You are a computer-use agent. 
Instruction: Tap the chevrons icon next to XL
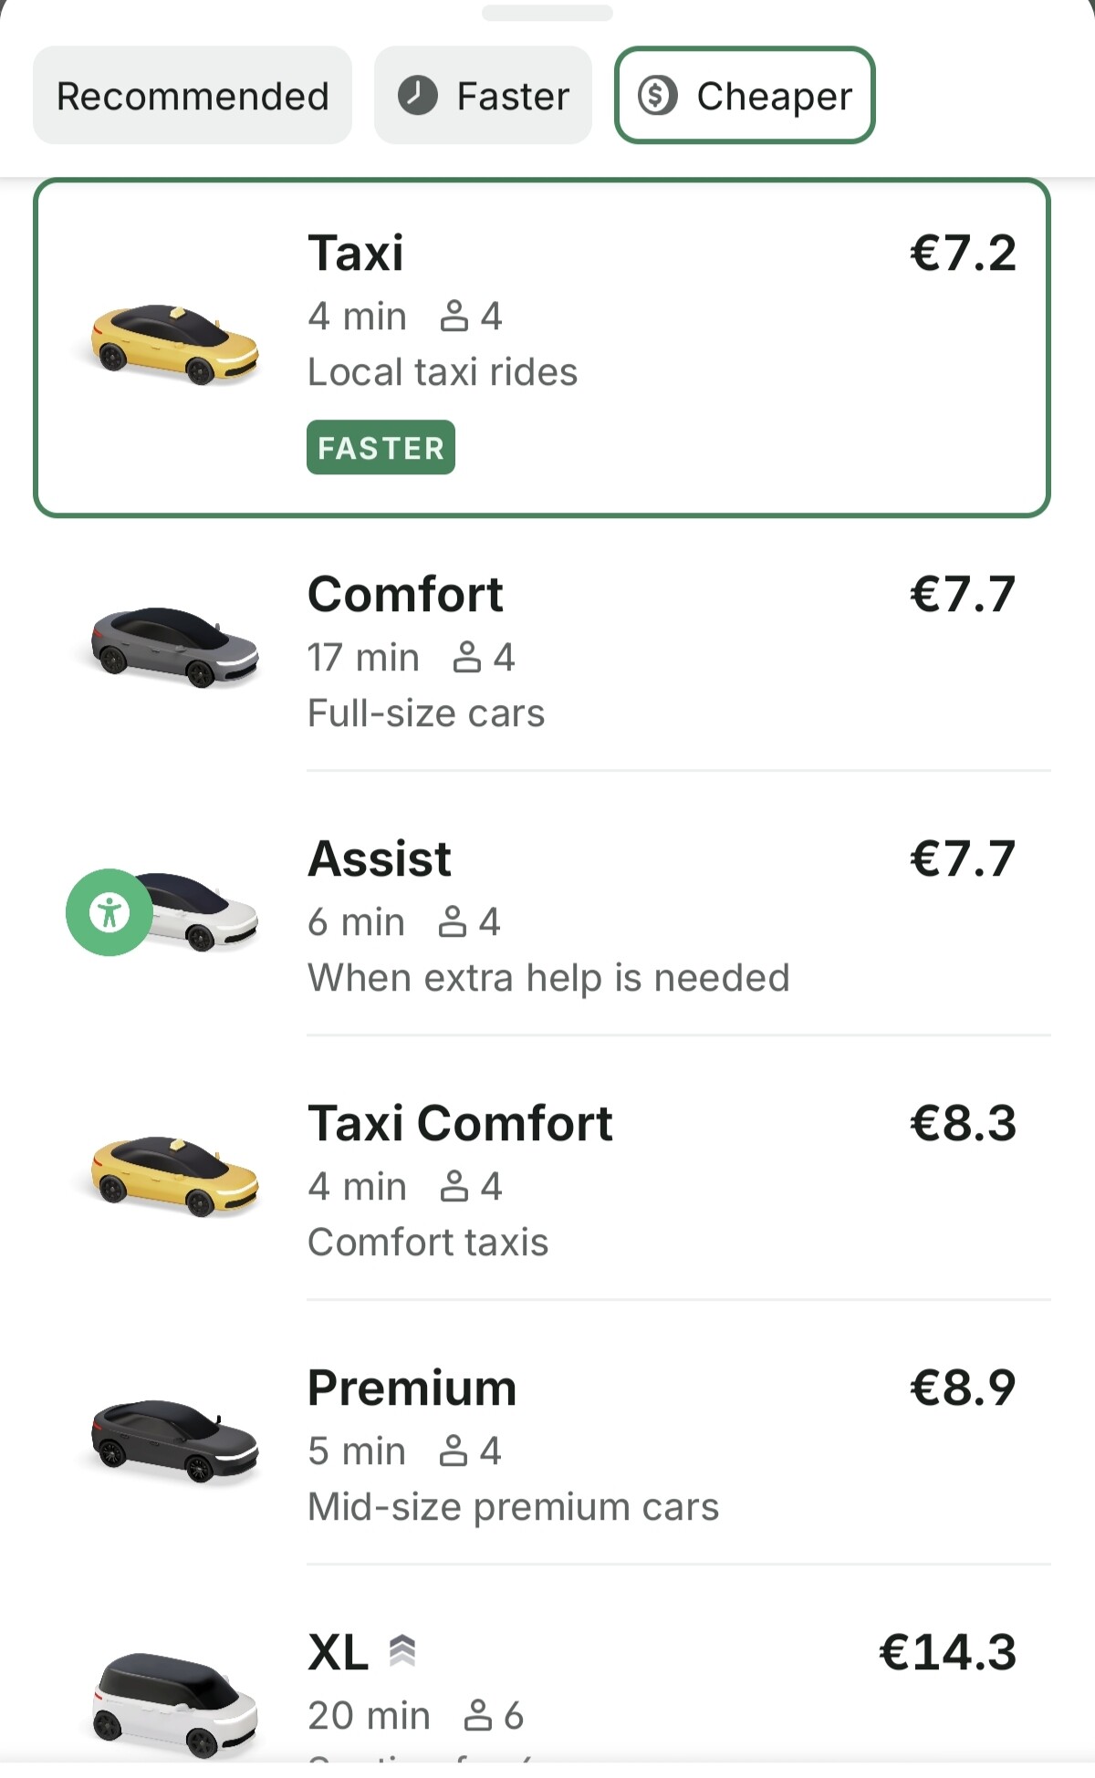[402, 1650]
